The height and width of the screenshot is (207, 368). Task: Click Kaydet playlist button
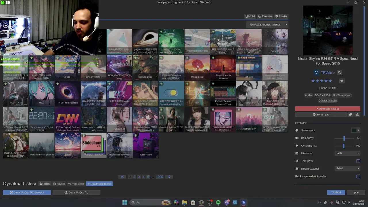pyautogui.click(x=59, y=184)
